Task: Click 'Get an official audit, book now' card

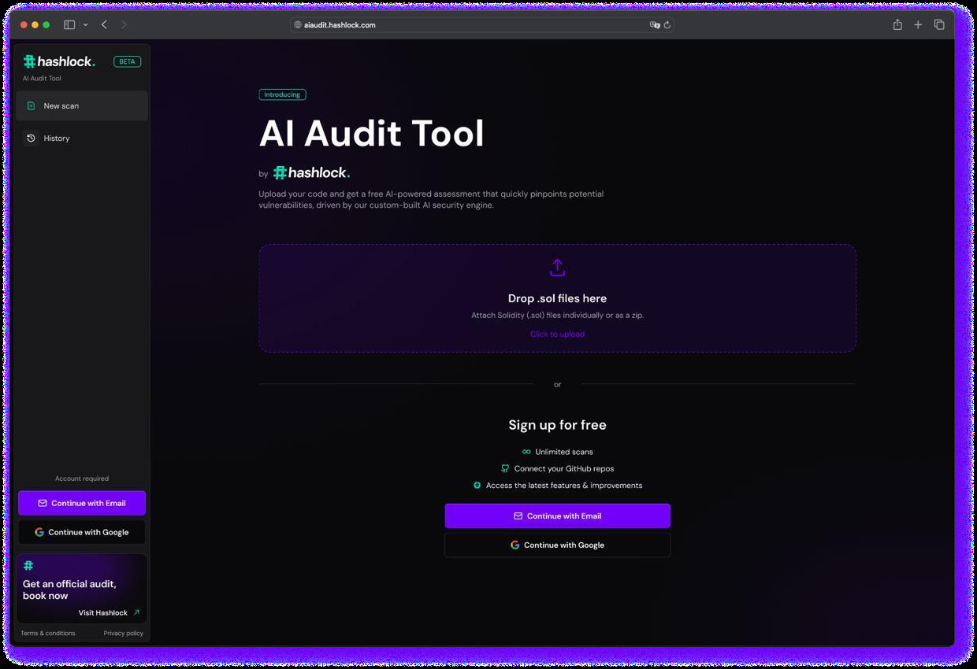Action: [x=82, y=589]
